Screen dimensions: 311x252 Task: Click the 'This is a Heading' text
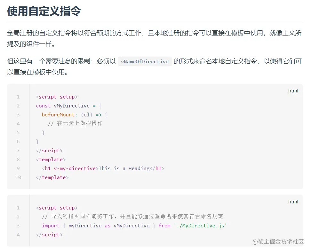pos(124,169)
